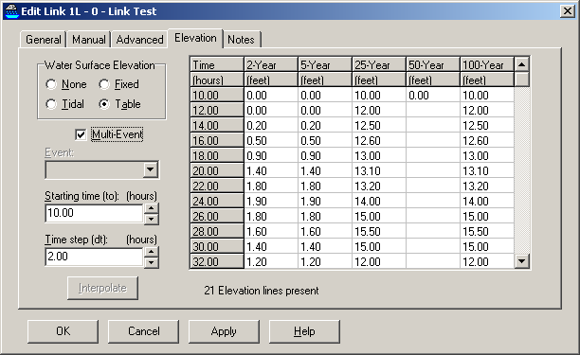This screenshot has width=580, height=355.
Task: Switch to the General tab
Action: (x=44, y=40)
